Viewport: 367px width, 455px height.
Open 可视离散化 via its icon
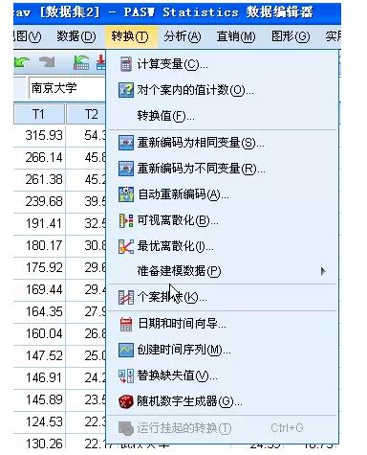[126, 220]
